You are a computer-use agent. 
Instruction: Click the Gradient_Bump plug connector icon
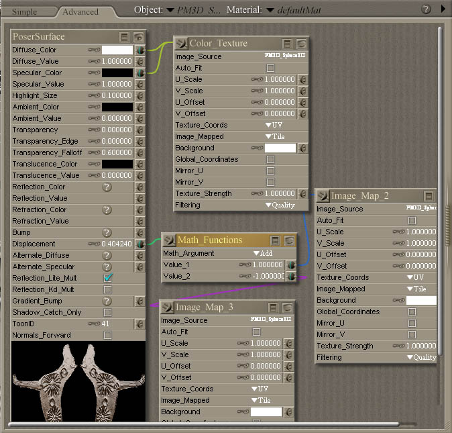(140, 301)
